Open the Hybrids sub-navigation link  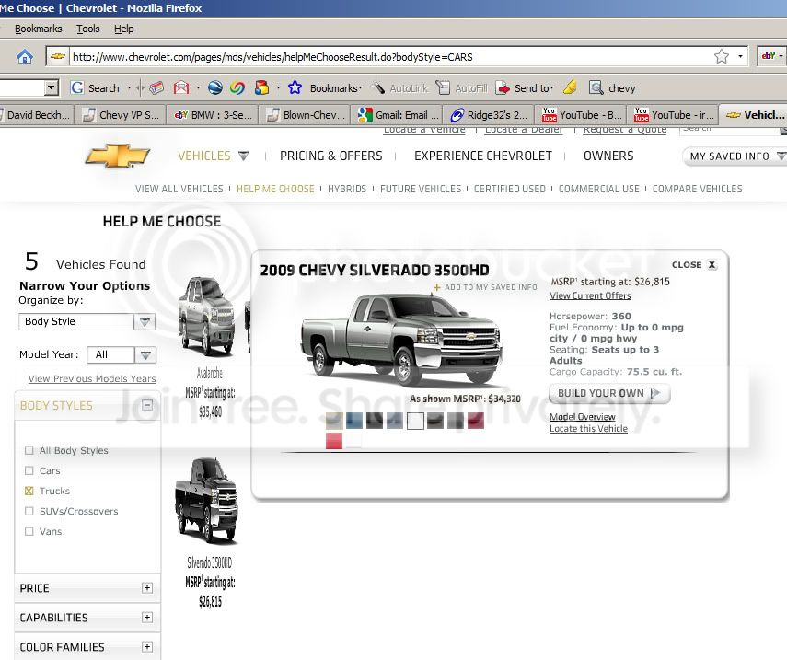point(347,189)
